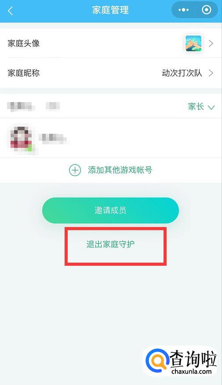Tap the 添加其他游戏帐号 text
The height and width of the screenshot is (385, 222).
[x=120, y=170]
